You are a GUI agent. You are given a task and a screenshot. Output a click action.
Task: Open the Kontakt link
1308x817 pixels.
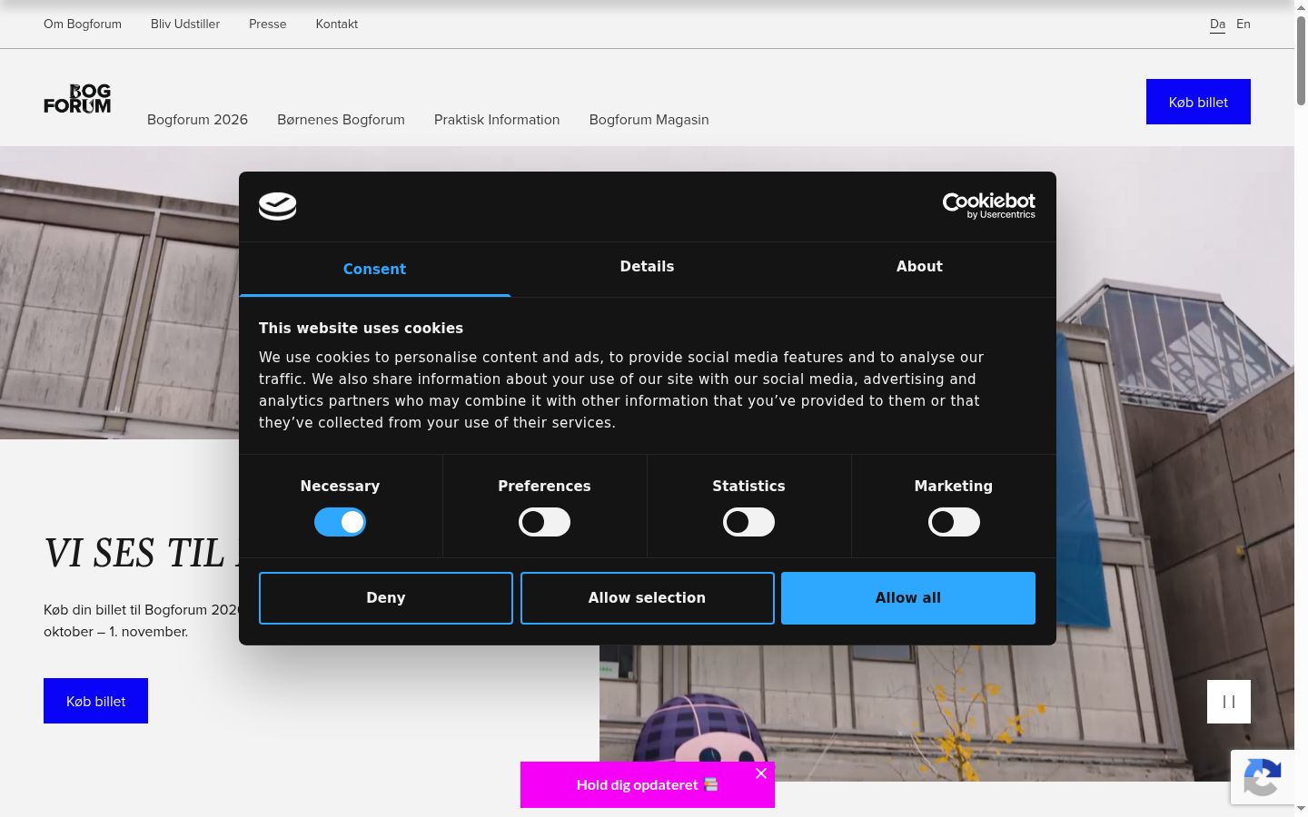pyautogui.click(x=337, y=25)
